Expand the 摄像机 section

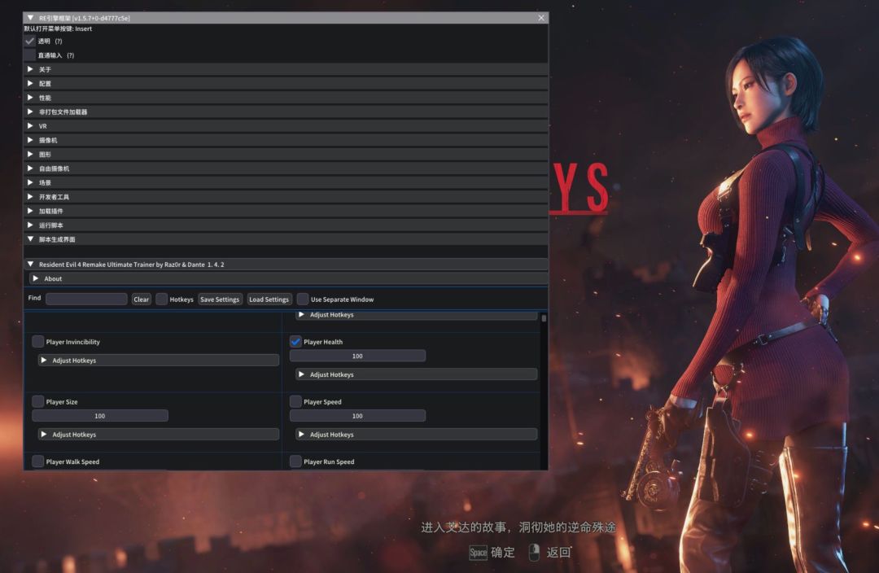(x=286, y=140)
